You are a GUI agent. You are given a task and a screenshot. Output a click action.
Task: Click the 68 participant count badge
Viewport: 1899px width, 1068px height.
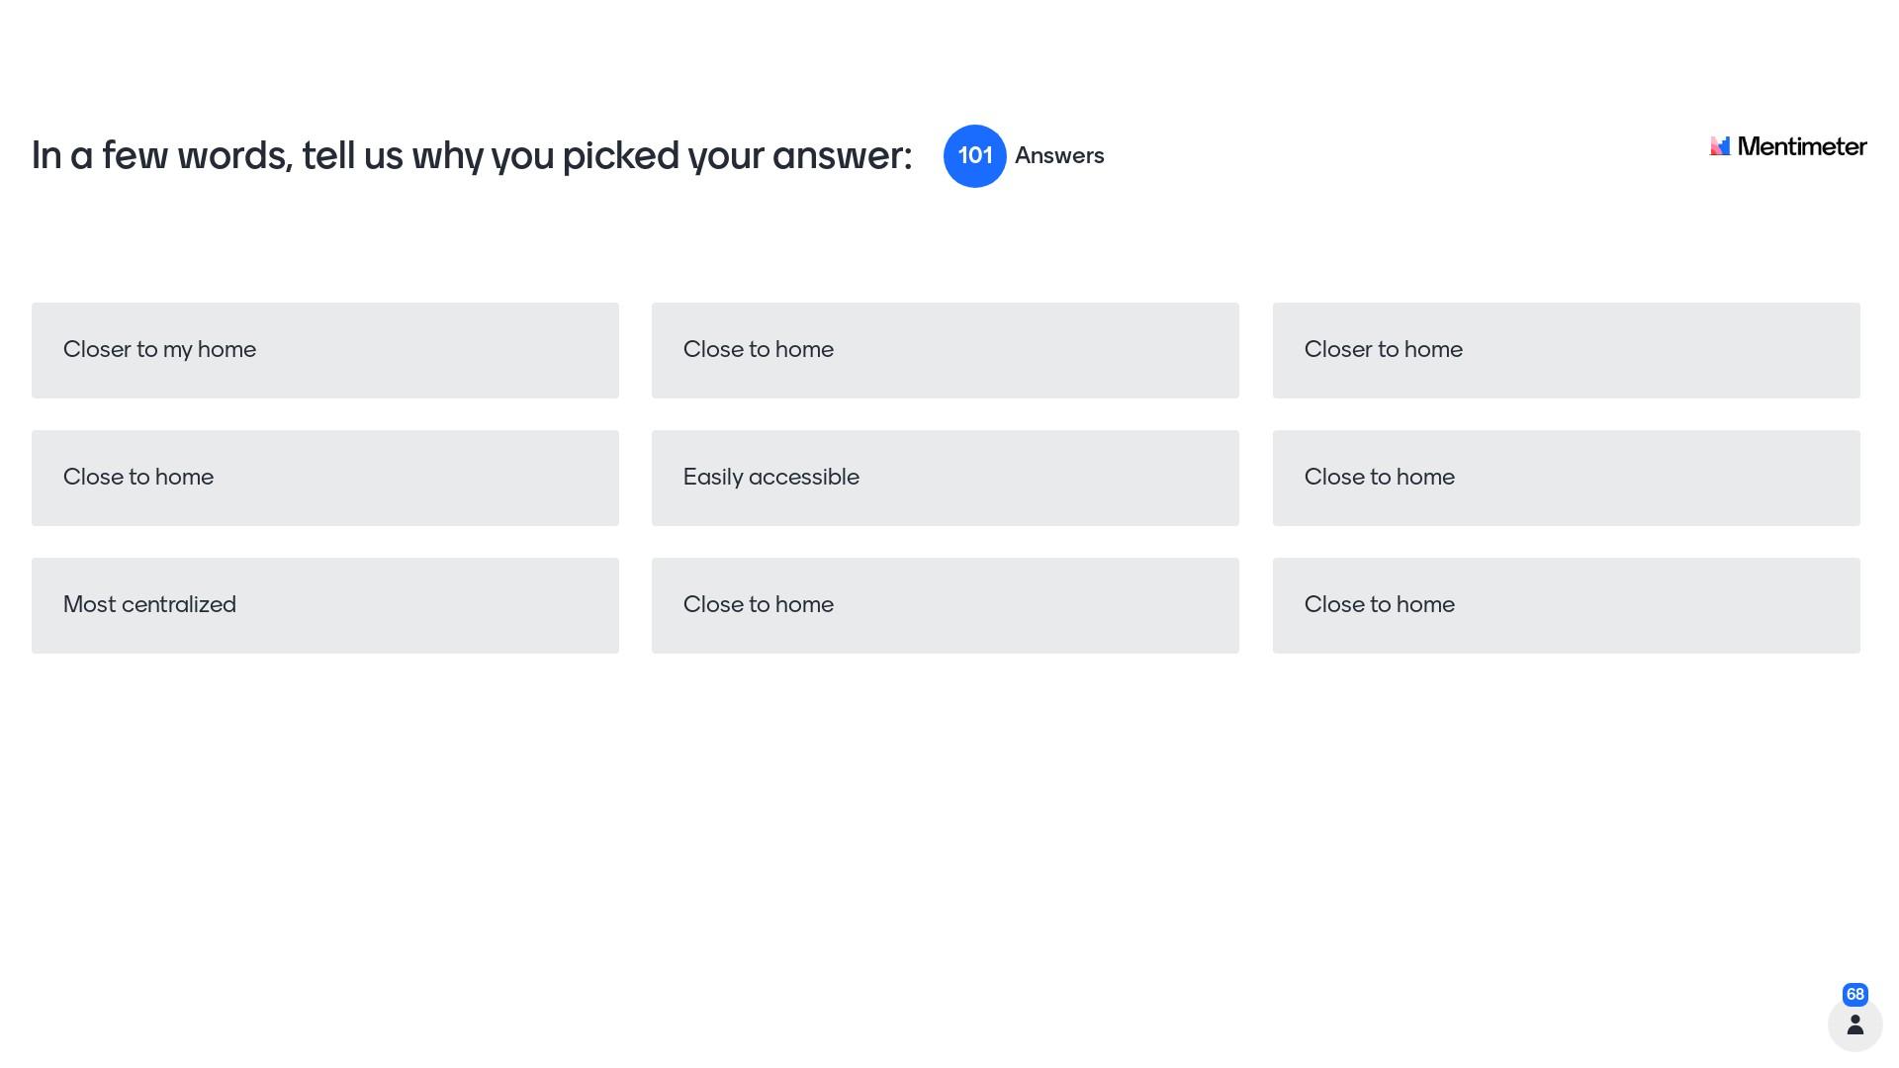click(1854, 994)
